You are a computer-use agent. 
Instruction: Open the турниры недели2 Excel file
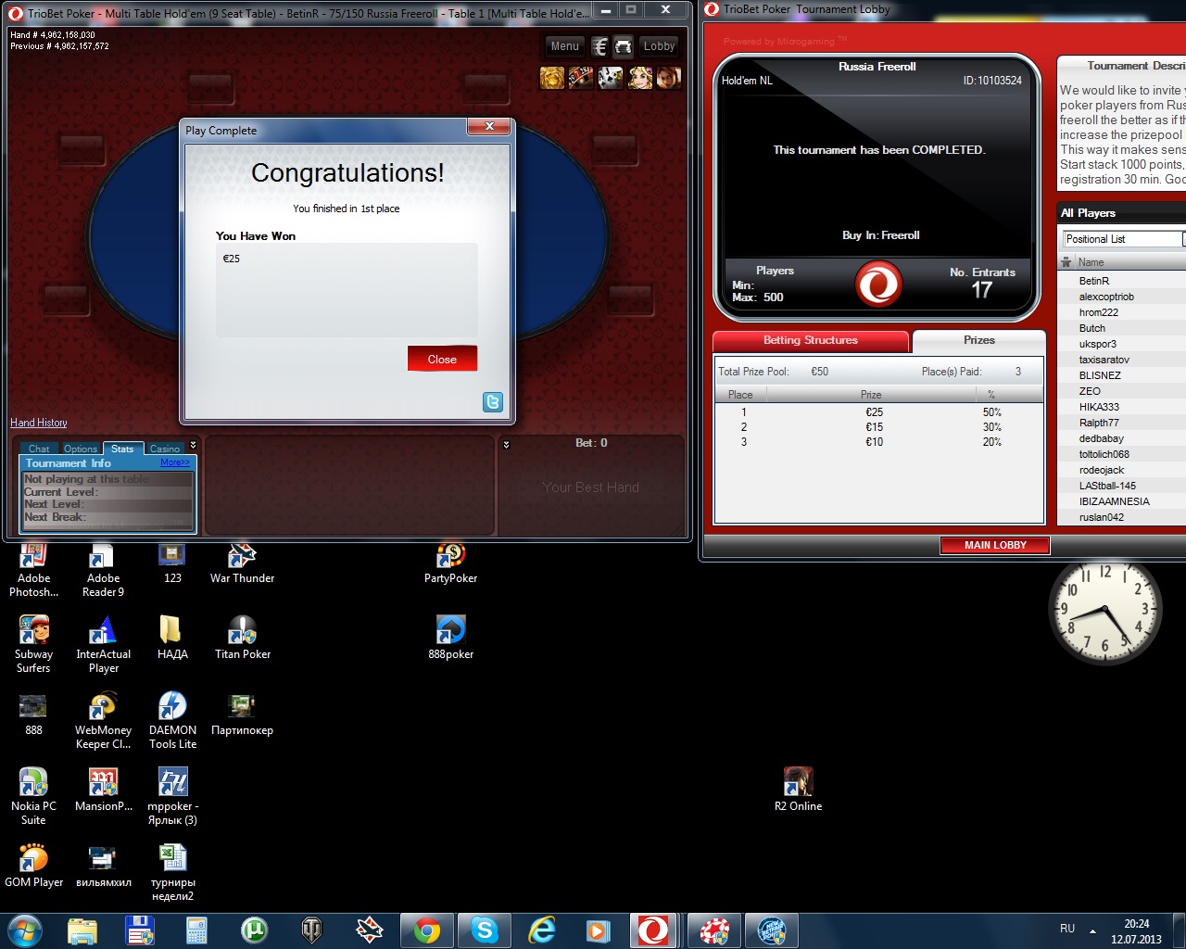[173, 873]
